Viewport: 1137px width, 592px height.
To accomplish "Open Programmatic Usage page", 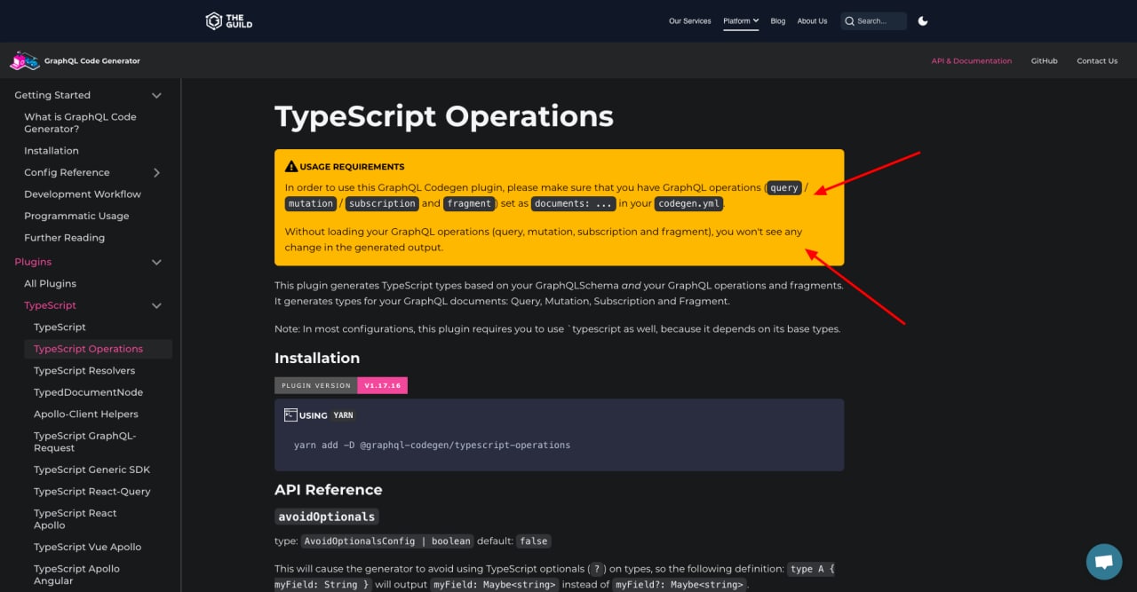I will [x=76, y=216].
